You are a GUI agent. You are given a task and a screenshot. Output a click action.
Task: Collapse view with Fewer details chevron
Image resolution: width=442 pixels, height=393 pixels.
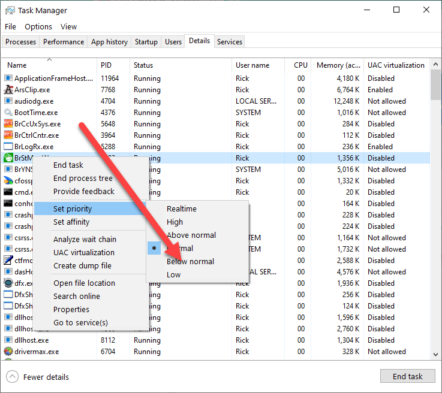coord(12,377)
